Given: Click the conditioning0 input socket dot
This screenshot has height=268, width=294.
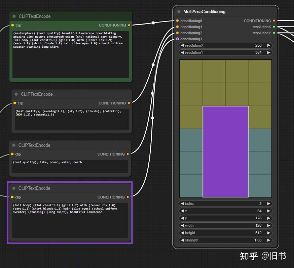Looking at the screenshot, I should point(177,21).
